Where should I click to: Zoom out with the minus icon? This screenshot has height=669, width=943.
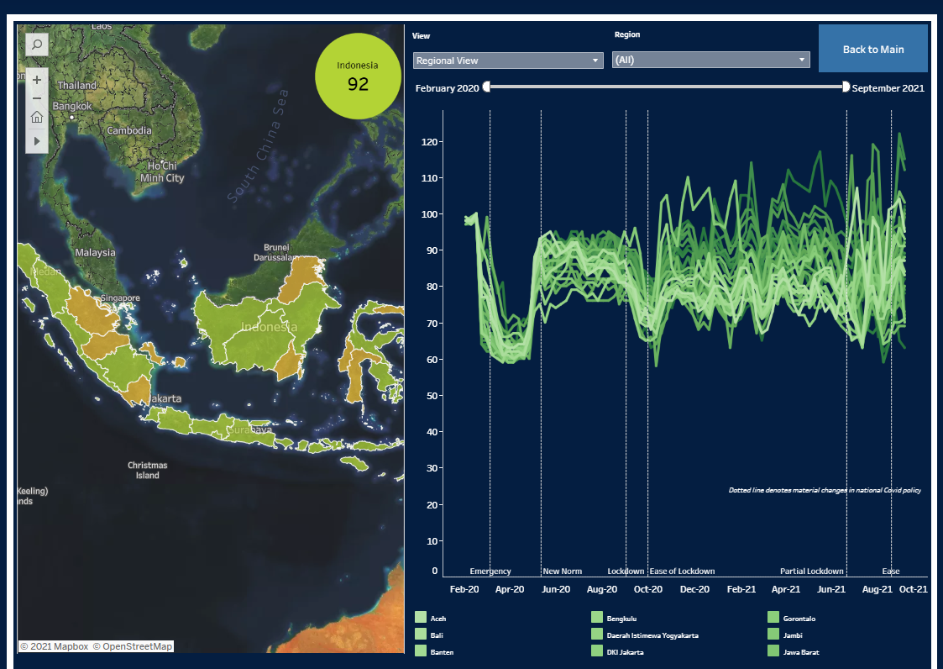[36, 98]
